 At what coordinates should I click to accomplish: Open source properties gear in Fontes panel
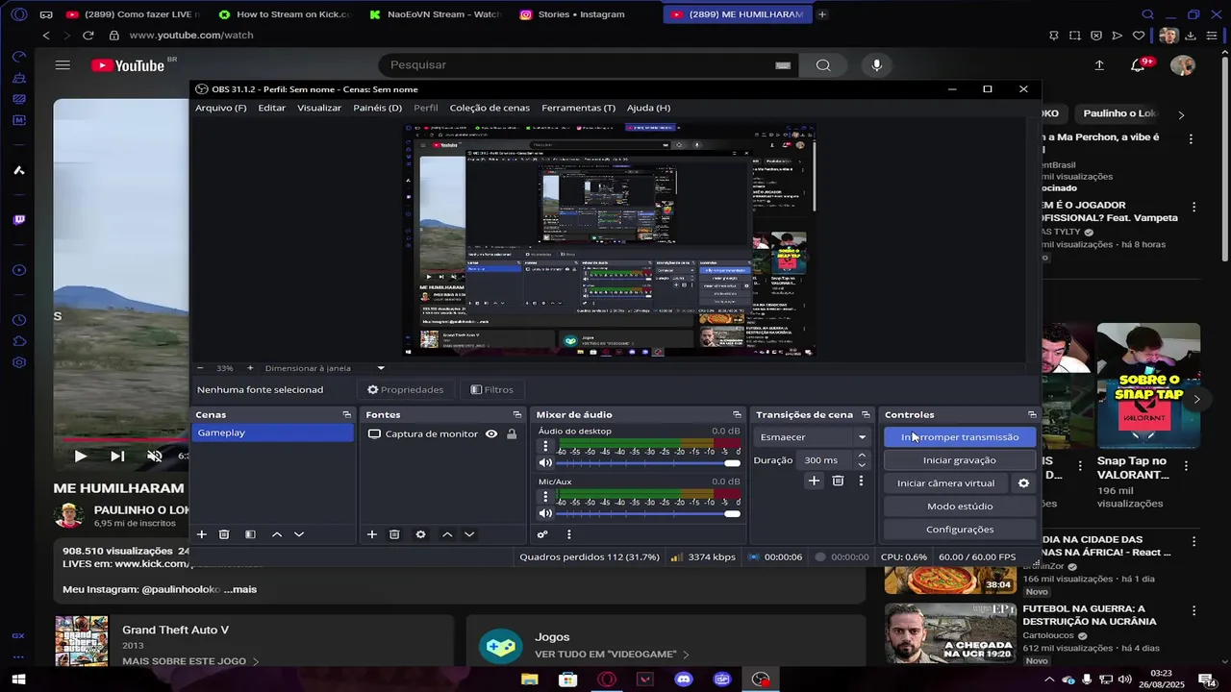click(x=420, y=534)
